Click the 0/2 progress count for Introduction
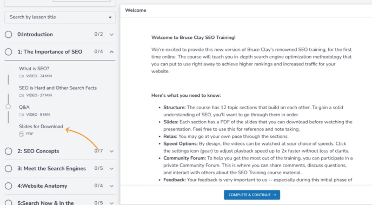Screen dimensions: 372x205 click(x=98, y=34)
